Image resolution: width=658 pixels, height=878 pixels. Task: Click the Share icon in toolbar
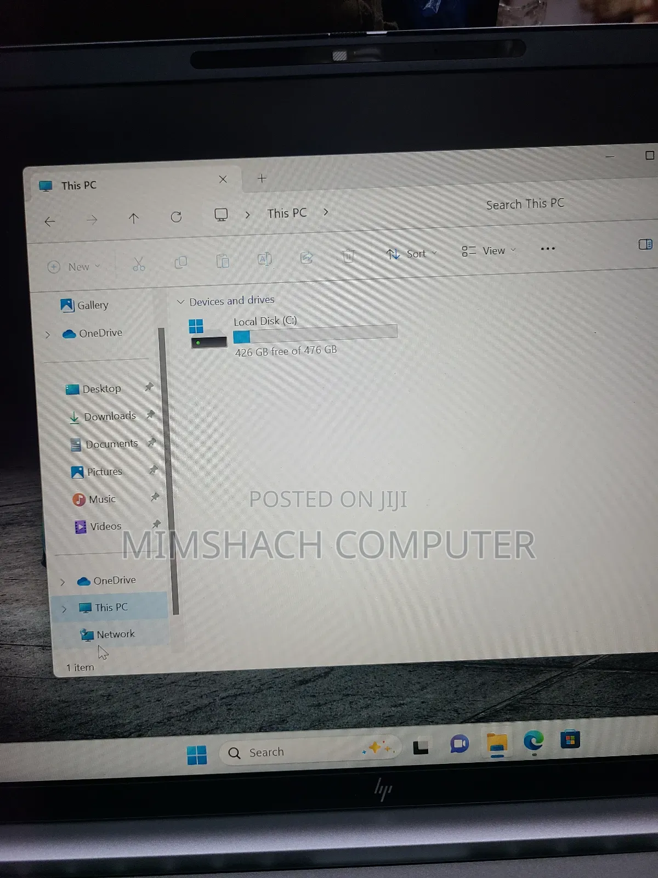tap(307, 257)
